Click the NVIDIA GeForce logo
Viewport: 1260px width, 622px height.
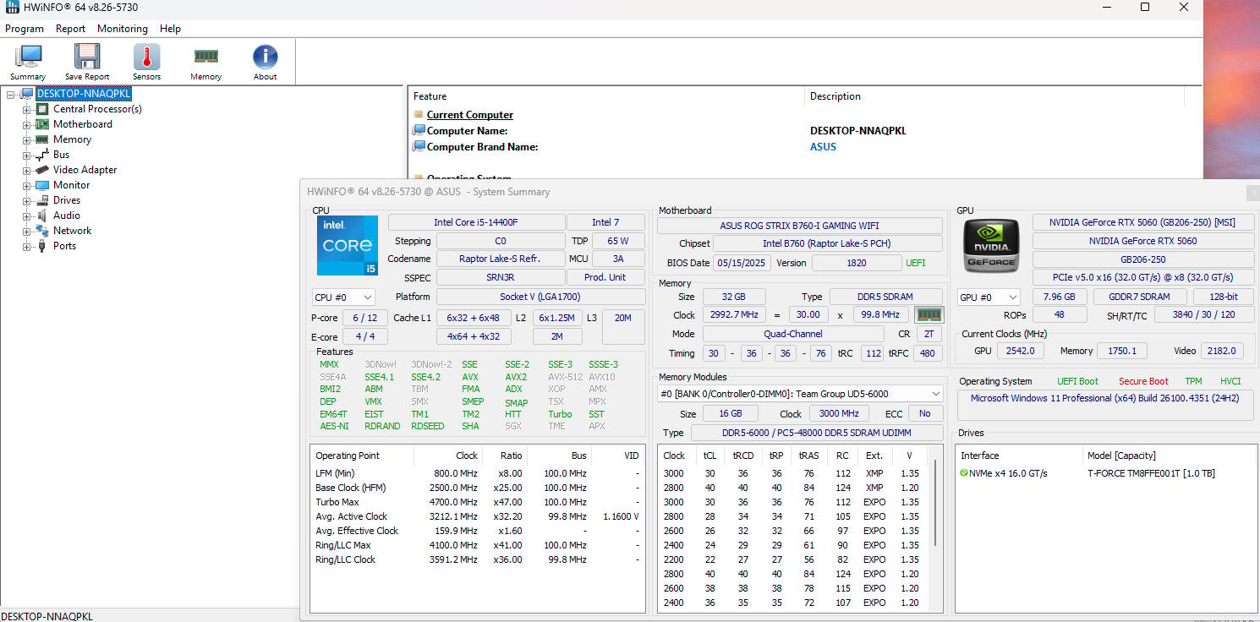(991, 245)
